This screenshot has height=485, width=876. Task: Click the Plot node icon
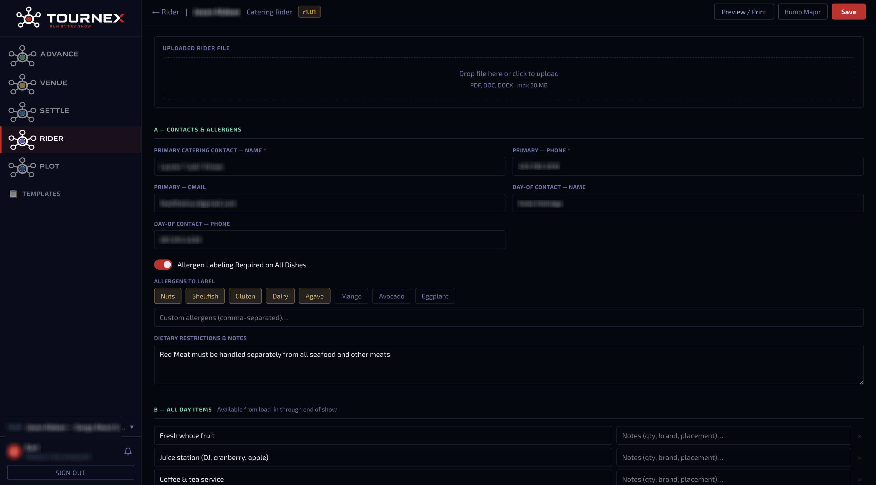22,167
